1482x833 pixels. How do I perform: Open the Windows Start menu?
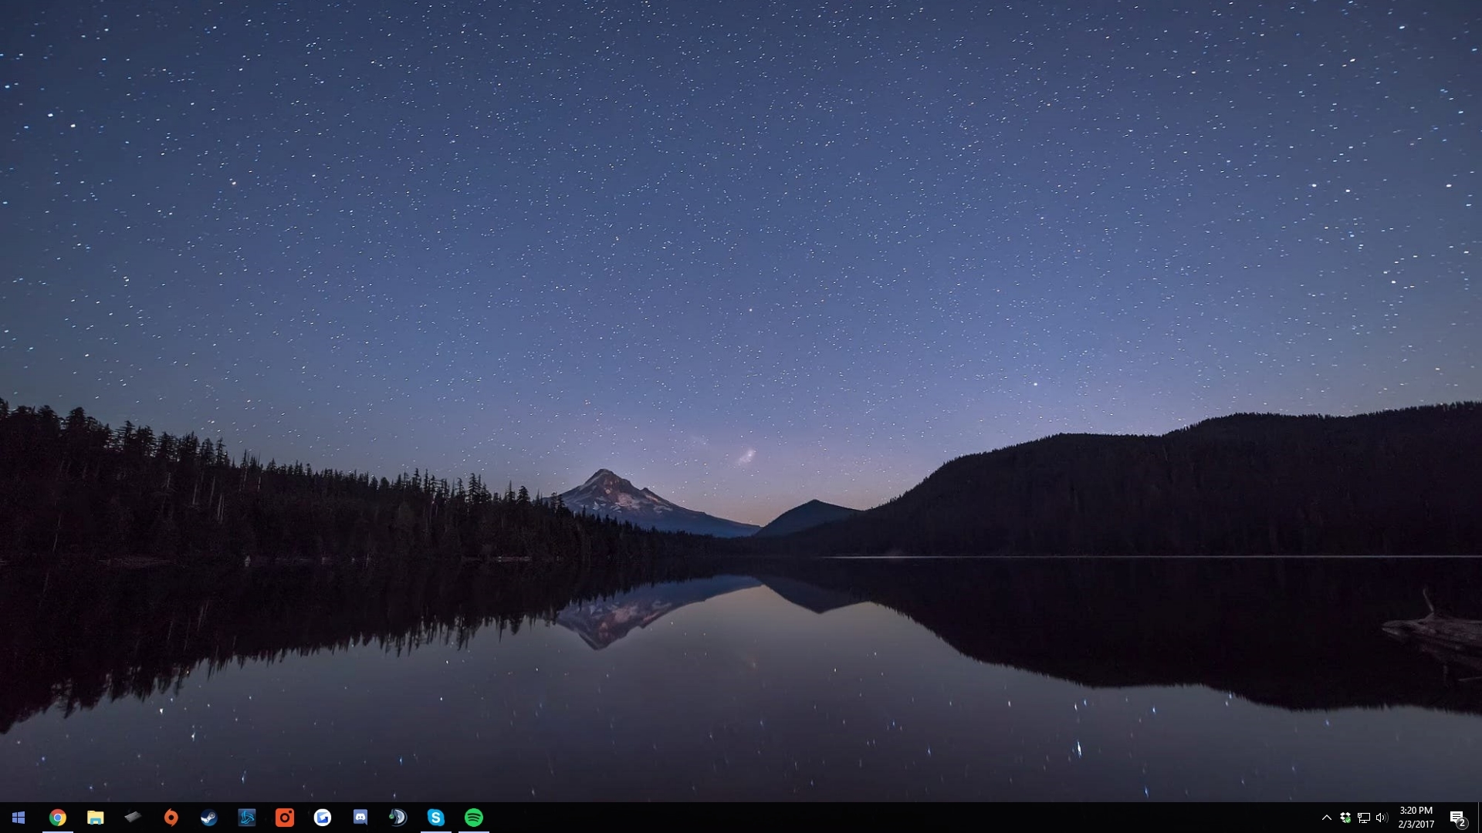(19, 818)
